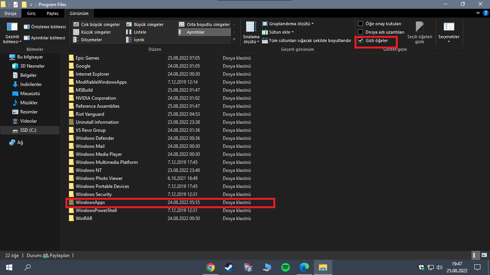Open Microsoft Edge from the taskbar
The width and height of the screenshot is (490, 275).
pos(304,267)
